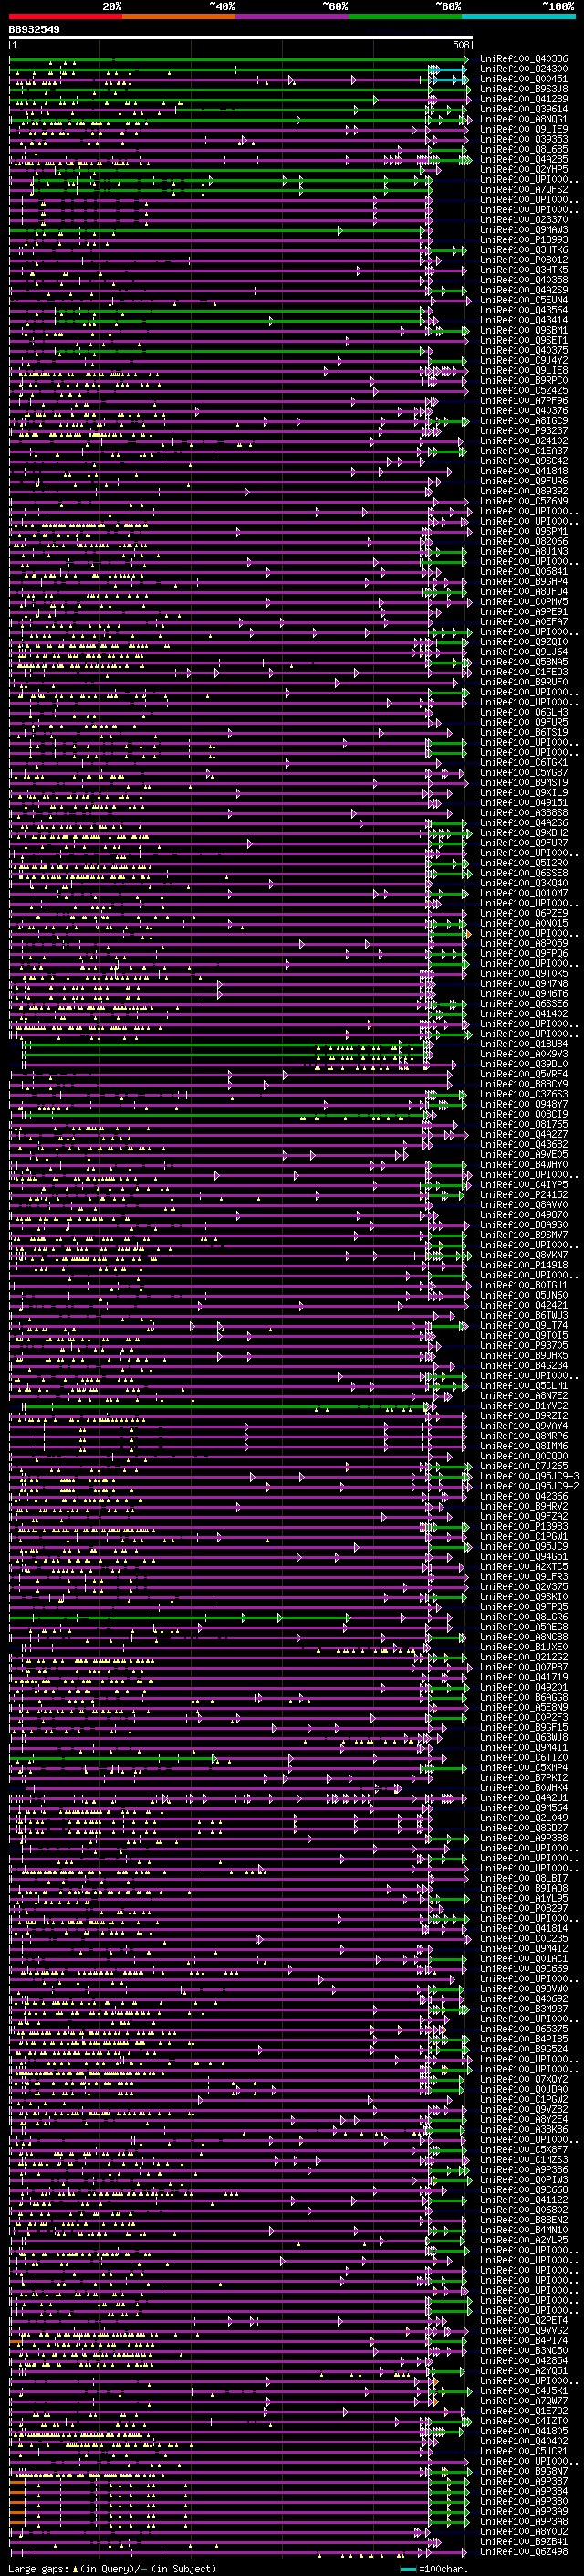This screenshot has height=2576, width=584.
Task: Click the green ~80% identity color bar segment
Action: pos(405,16)
